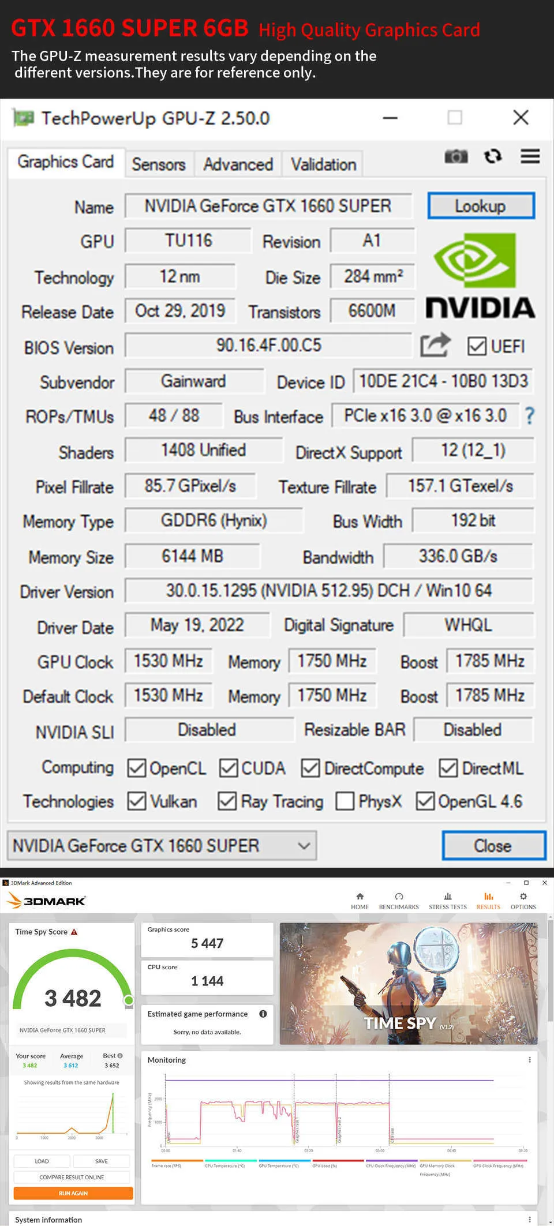Minimize the GPU-Z window
The height and width of the screenshot is (1226, 554).
(x=391, y=118)
